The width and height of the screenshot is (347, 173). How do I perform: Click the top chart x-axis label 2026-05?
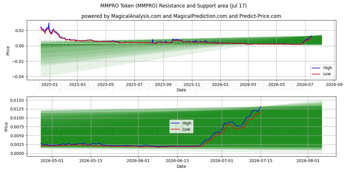pos(276,85)
